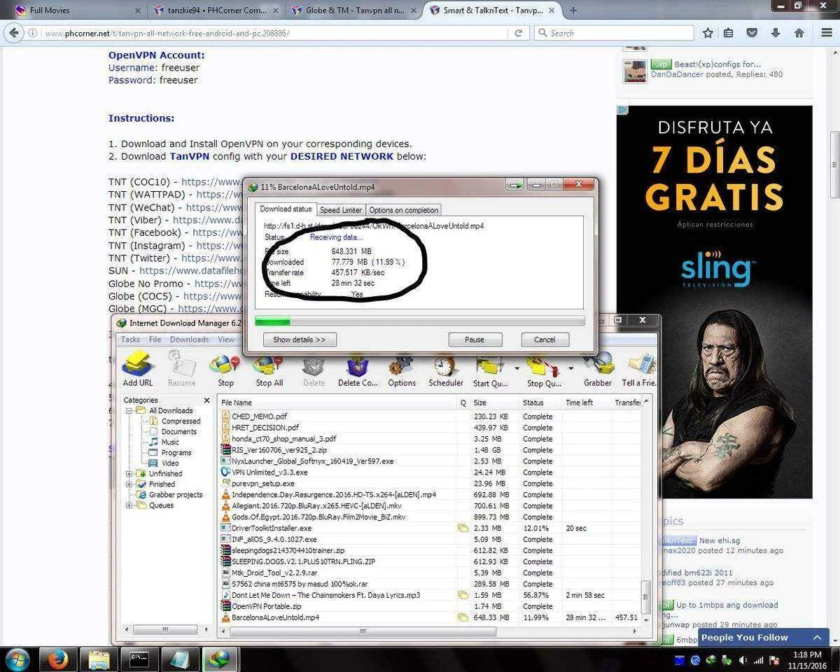This screenshot has height=672, width=840.
Task: Open a new browser tab with plus
Action: [x=573, y=10]
